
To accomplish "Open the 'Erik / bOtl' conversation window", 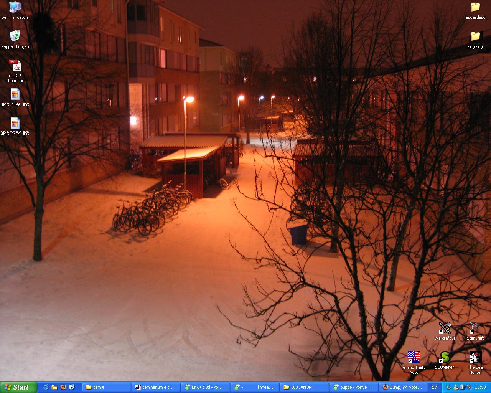I will pos(205,387).
